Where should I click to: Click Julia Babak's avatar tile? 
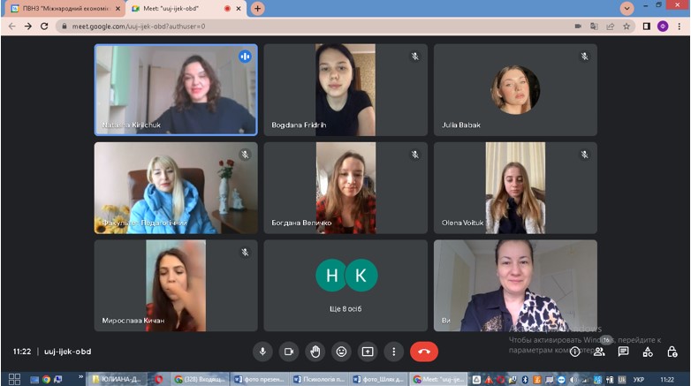[x=515, y=90]
